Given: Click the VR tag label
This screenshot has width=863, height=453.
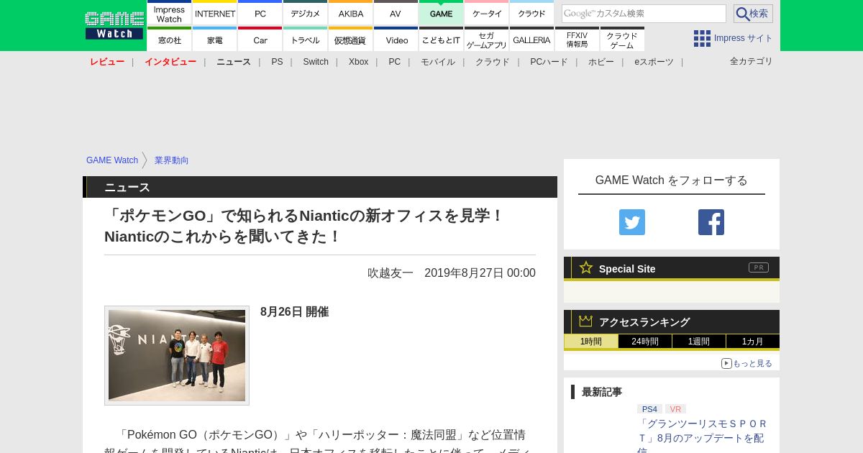Looking at the screenshot, I should tap(675, 409).
